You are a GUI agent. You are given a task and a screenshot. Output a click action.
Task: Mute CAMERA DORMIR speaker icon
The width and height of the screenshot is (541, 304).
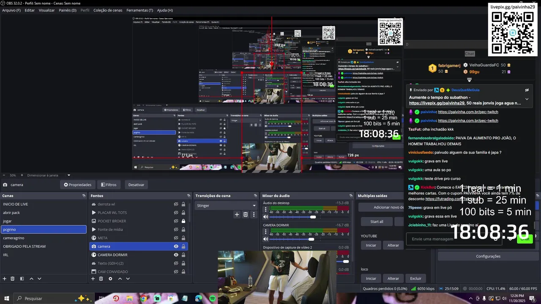click(266, 239)
